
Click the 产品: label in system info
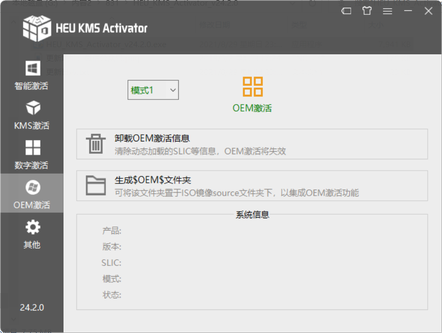tap(112, 231)
